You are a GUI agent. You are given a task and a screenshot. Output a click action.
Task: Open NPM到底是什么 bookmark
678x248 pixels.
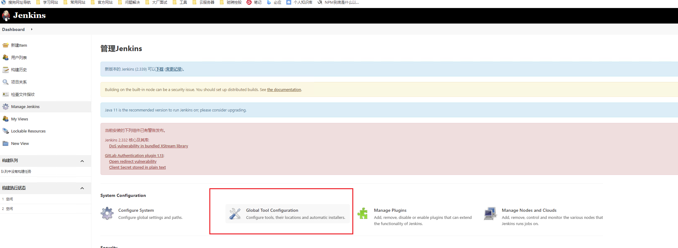(x=338, y=2)
